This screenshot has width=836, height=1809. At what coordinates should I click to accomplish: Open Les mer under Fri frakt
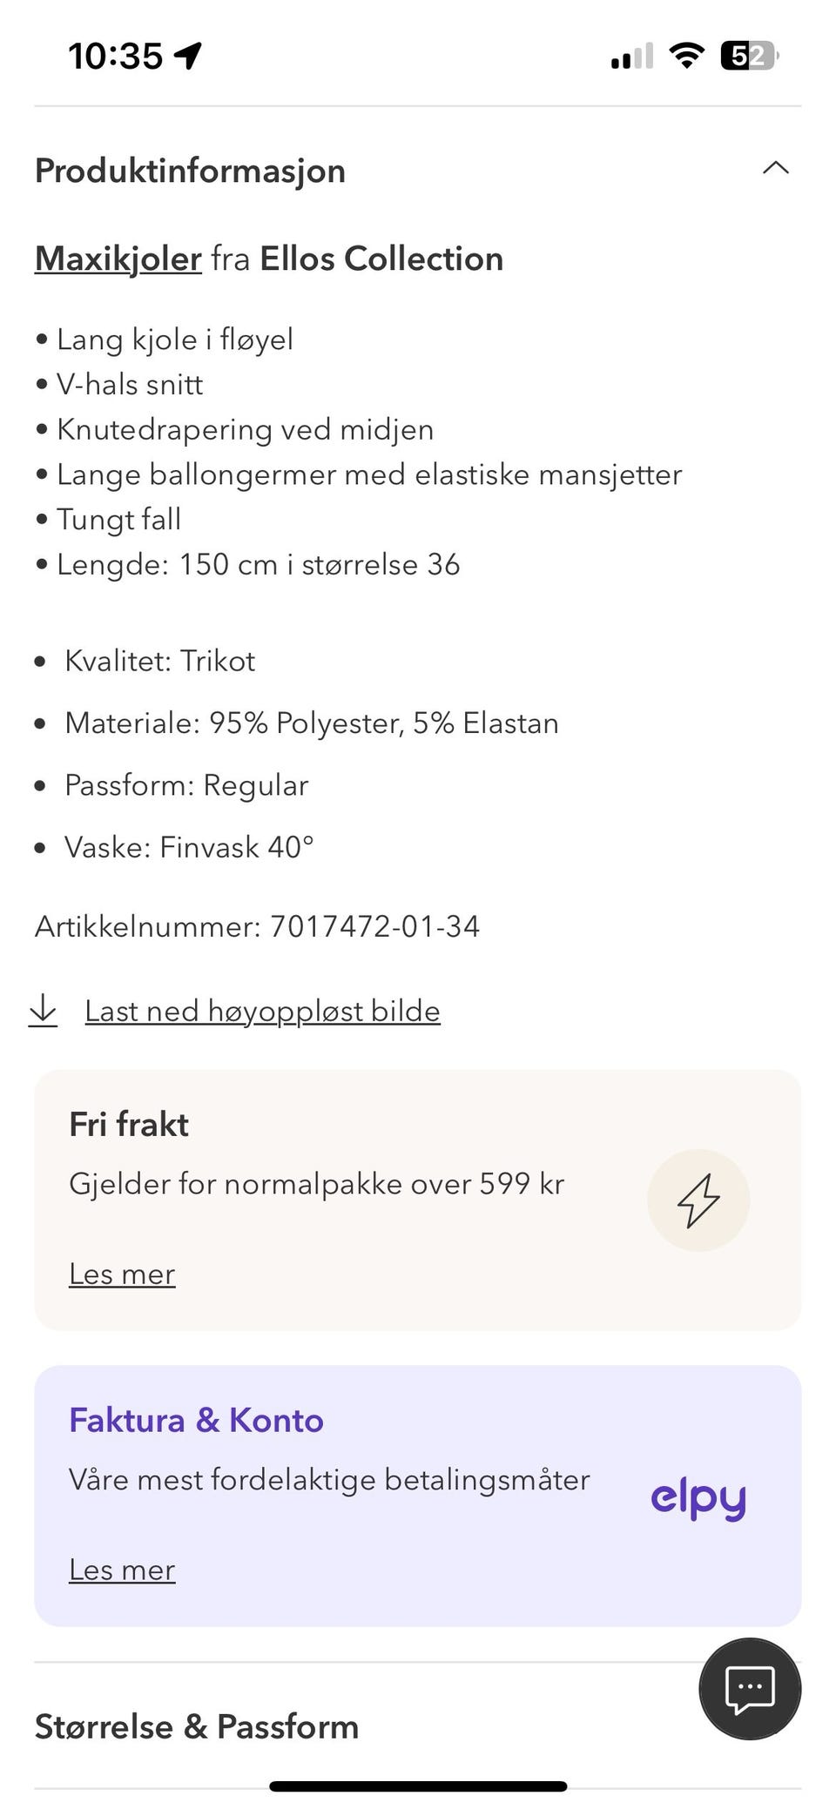[122, 1274]
